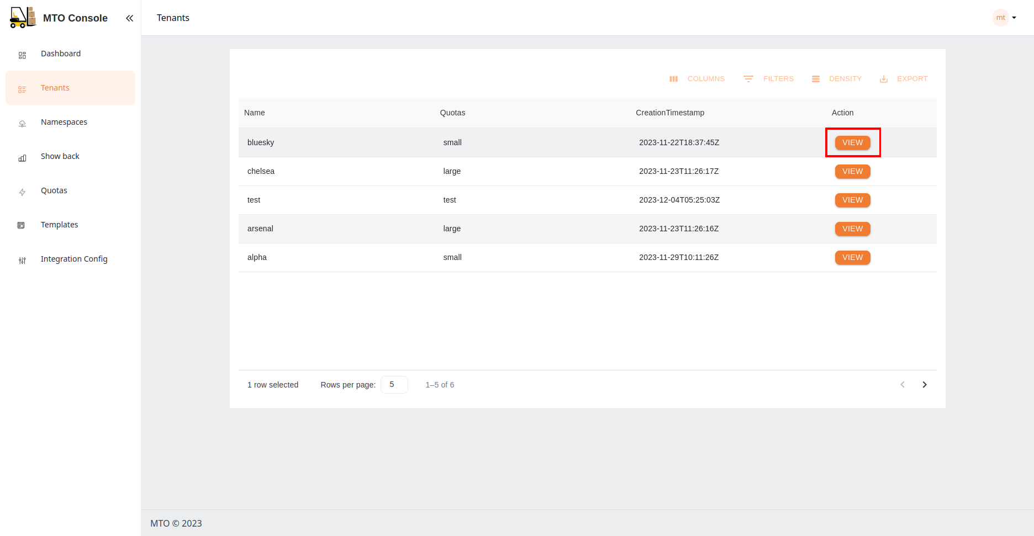Open the Density dropdown menu
Viewport: 1034px width, 536px height.
click(x=836, y=79)
